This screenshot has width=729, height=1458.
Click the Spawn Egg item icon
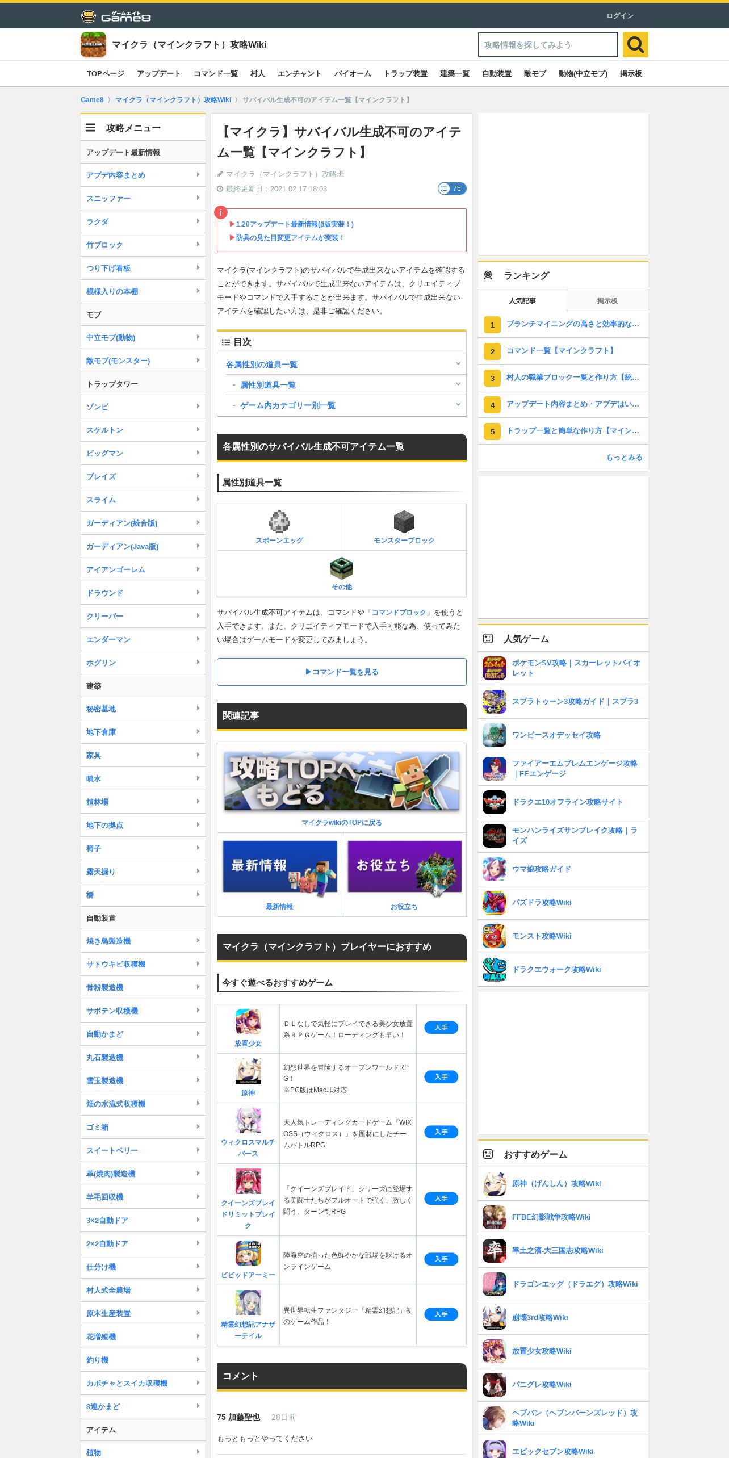(279, 521)
